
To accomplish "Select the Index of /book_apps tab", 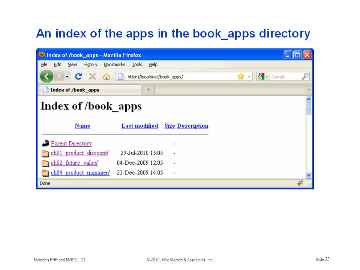I will point(90,90).
